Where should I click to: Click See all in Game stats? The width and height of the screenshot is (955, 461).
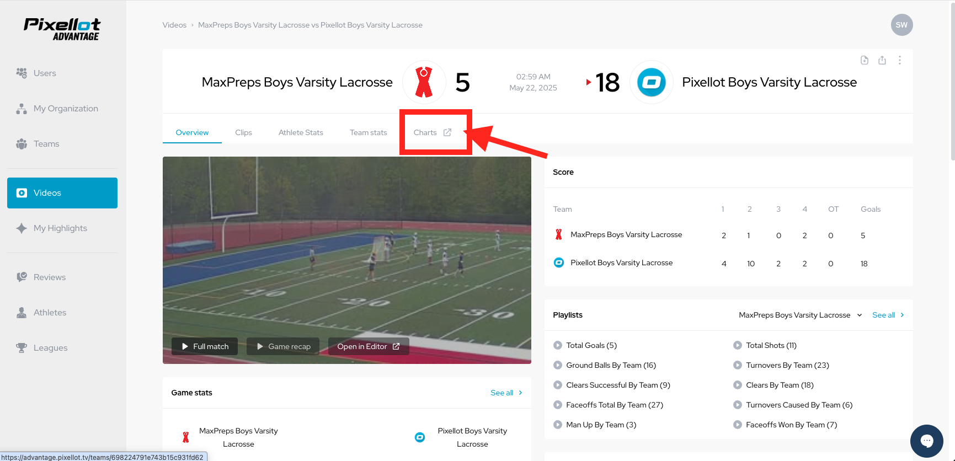(506, 393)
